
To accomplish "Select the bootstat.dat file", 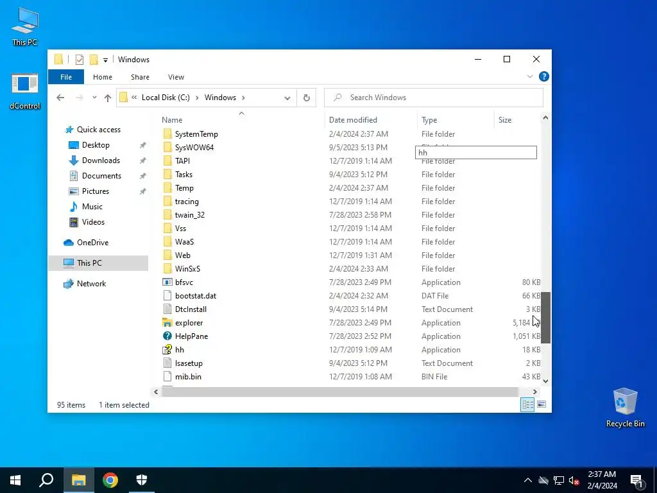I will tap(195, 296).
